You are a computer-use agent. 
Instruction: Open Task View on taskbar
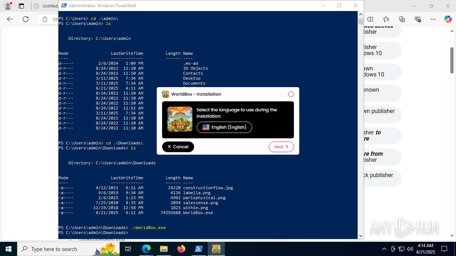[x=129, y=249]
